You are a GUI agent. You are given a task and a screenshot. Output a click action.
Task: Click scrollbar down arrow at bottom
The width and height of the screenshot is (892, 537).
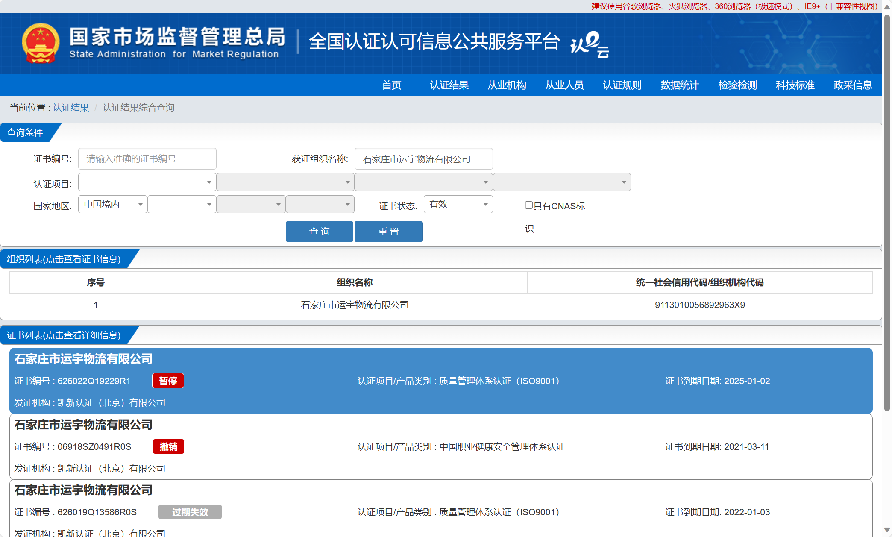coord(887,530)
